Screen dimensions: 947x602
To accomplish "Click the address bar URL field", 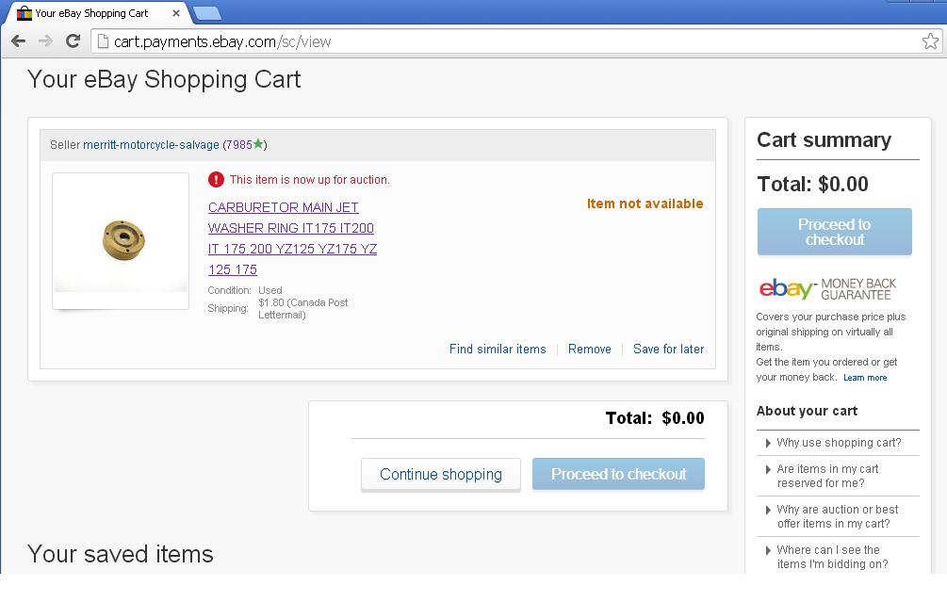I will (509, 41).
